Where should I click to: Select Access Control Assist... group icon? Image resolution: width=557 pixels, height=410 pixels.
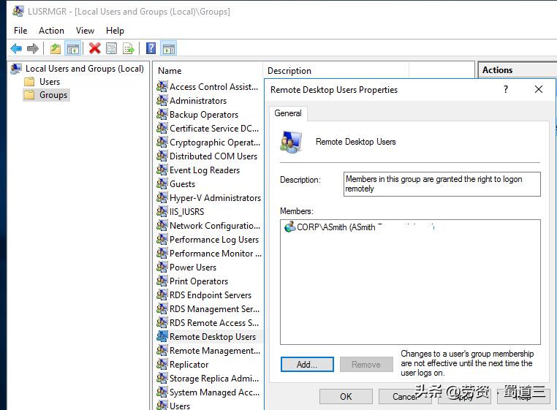pyautogui.click(x=162, y=86)
